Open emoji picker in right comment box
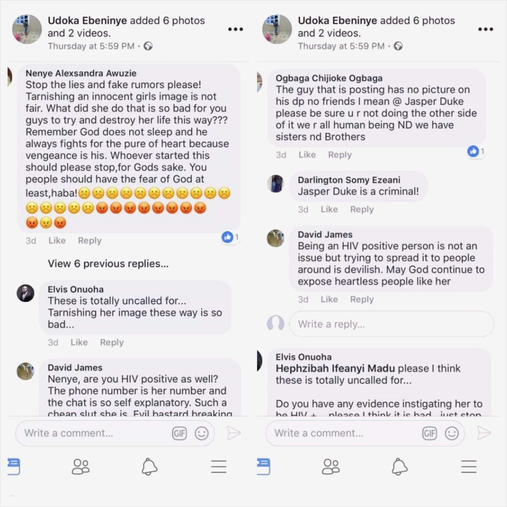Viewport: 507px width, 507px height. tap(452, 433)
